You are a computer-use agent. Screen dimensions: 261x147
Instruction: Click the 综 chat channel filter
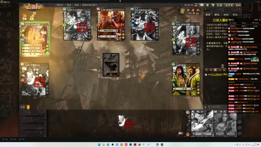tap(207, 70)
